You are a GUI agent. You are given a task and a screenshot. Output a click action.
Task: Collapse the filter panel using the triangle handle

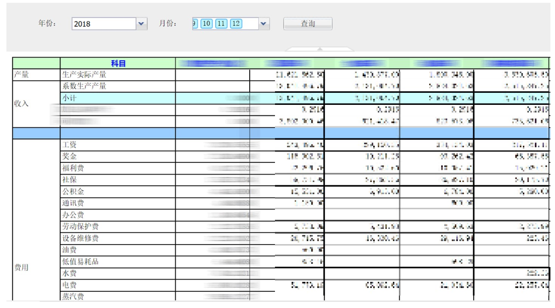pos(320,48)
